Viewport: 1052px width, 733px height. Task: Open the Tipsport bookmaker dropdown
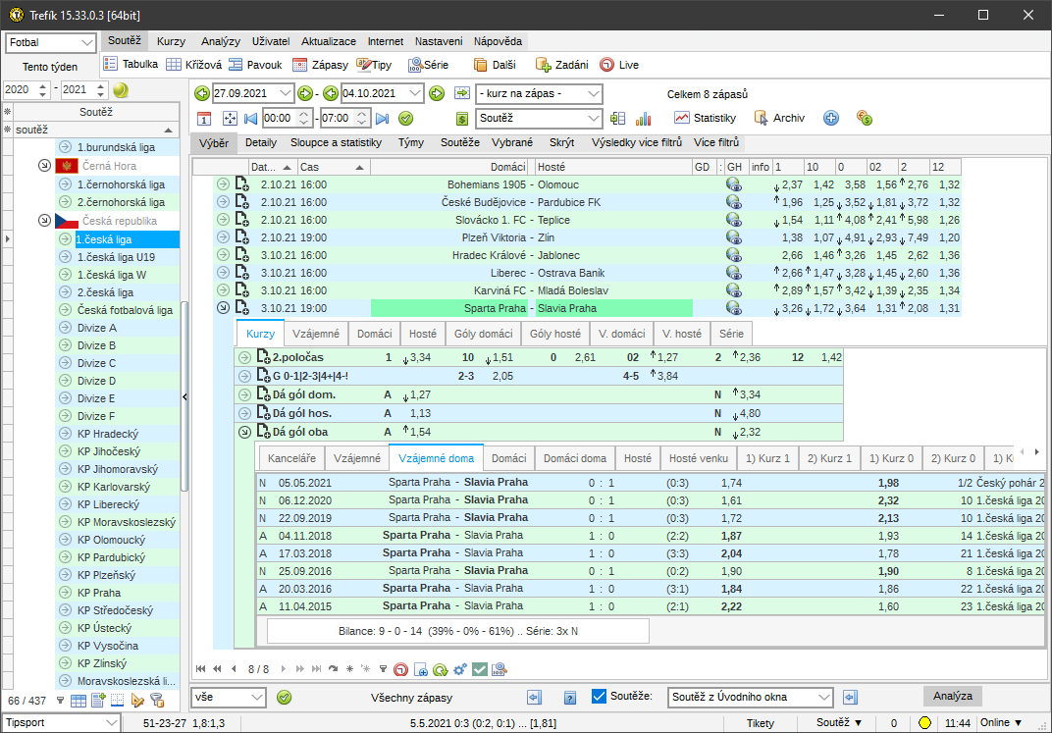point(61,723)
